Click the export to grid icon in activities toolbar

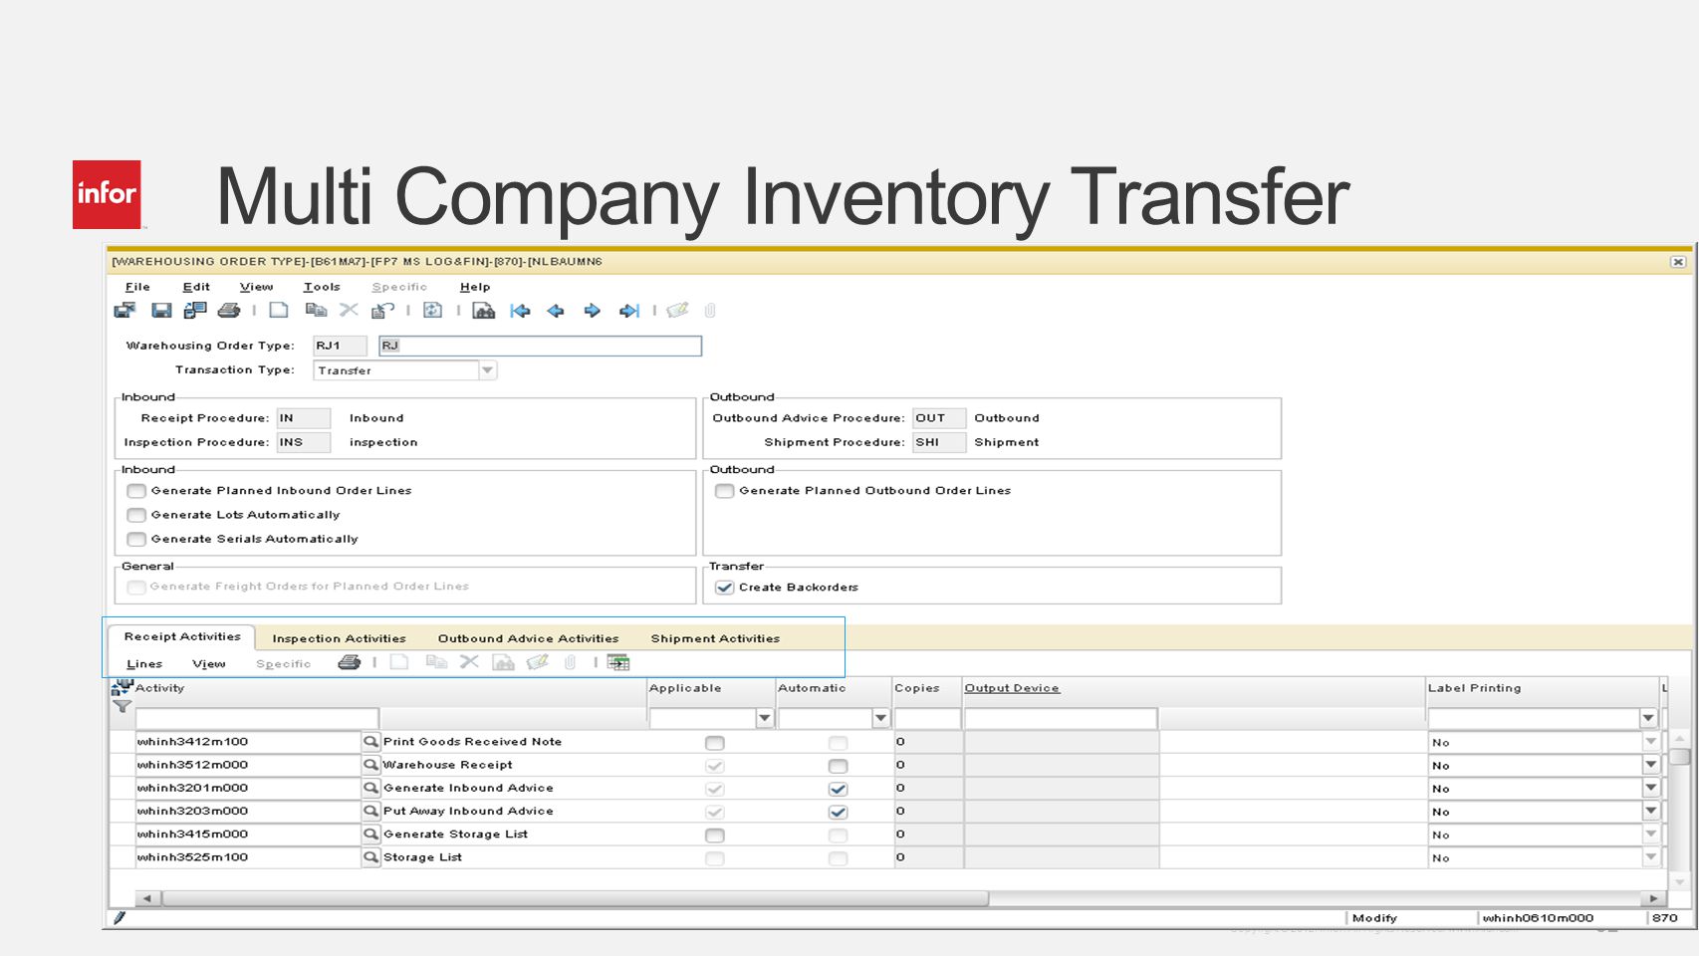click(x=618, y=662)
